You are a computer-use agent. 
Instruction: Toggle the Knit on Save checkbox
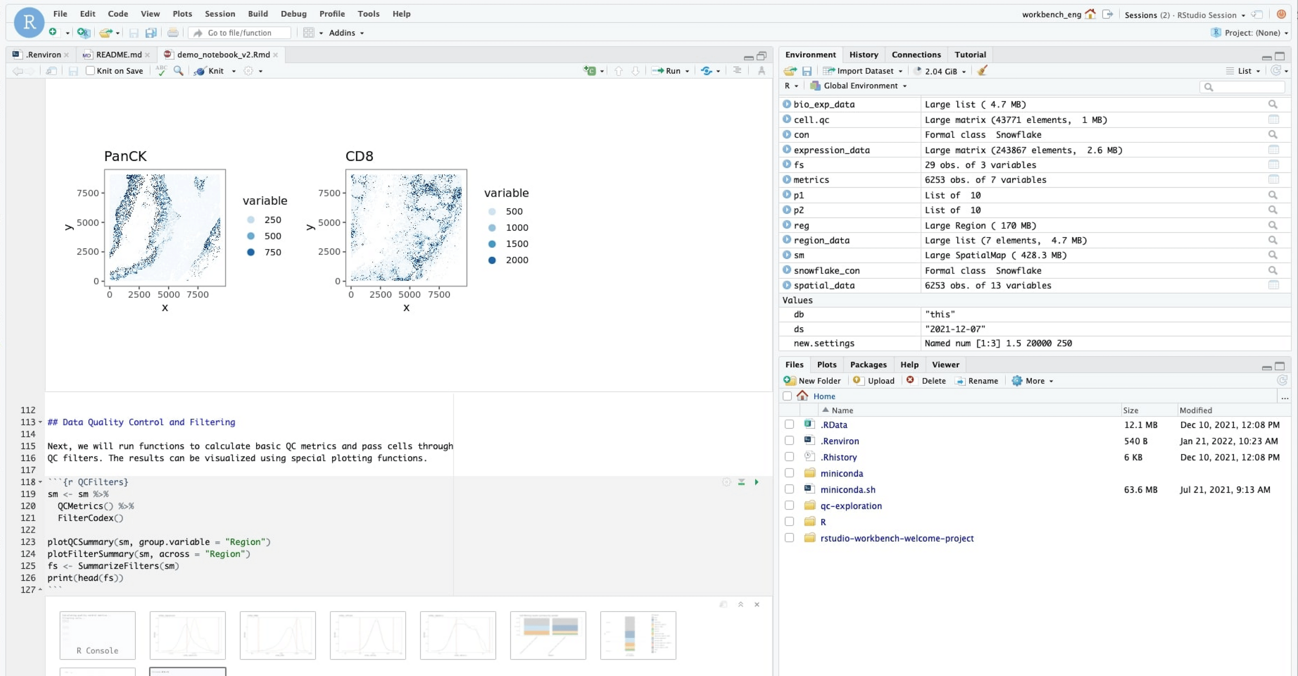90,71
